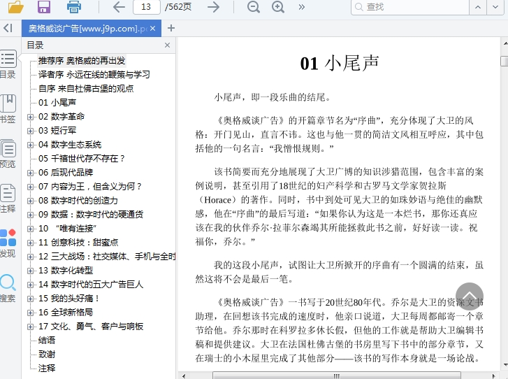
Task: Expand chapter 17 文化、勇气、客户与响板
Action: (30, 327)
